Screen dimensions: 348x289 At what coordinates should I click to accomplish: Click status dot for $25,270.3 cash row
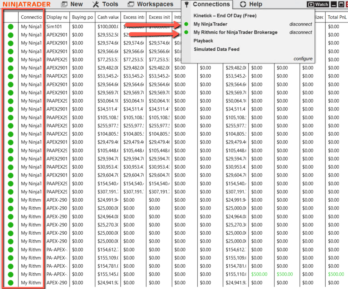(x=10, y=225)
